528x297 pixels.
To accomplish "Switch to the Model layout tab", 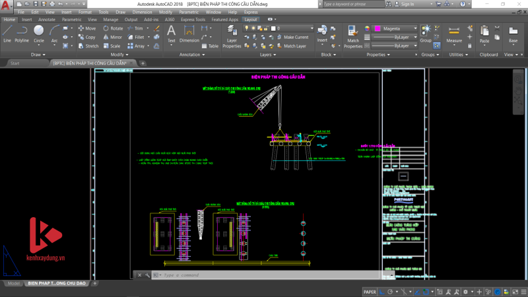I will pyautogui.click(x=13, y=283).
